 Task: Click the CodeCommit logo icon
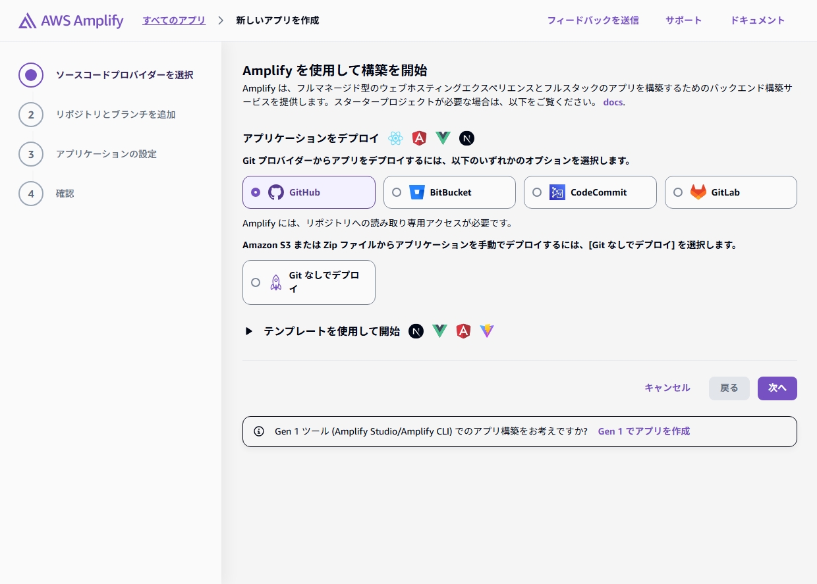coord(557,192)
